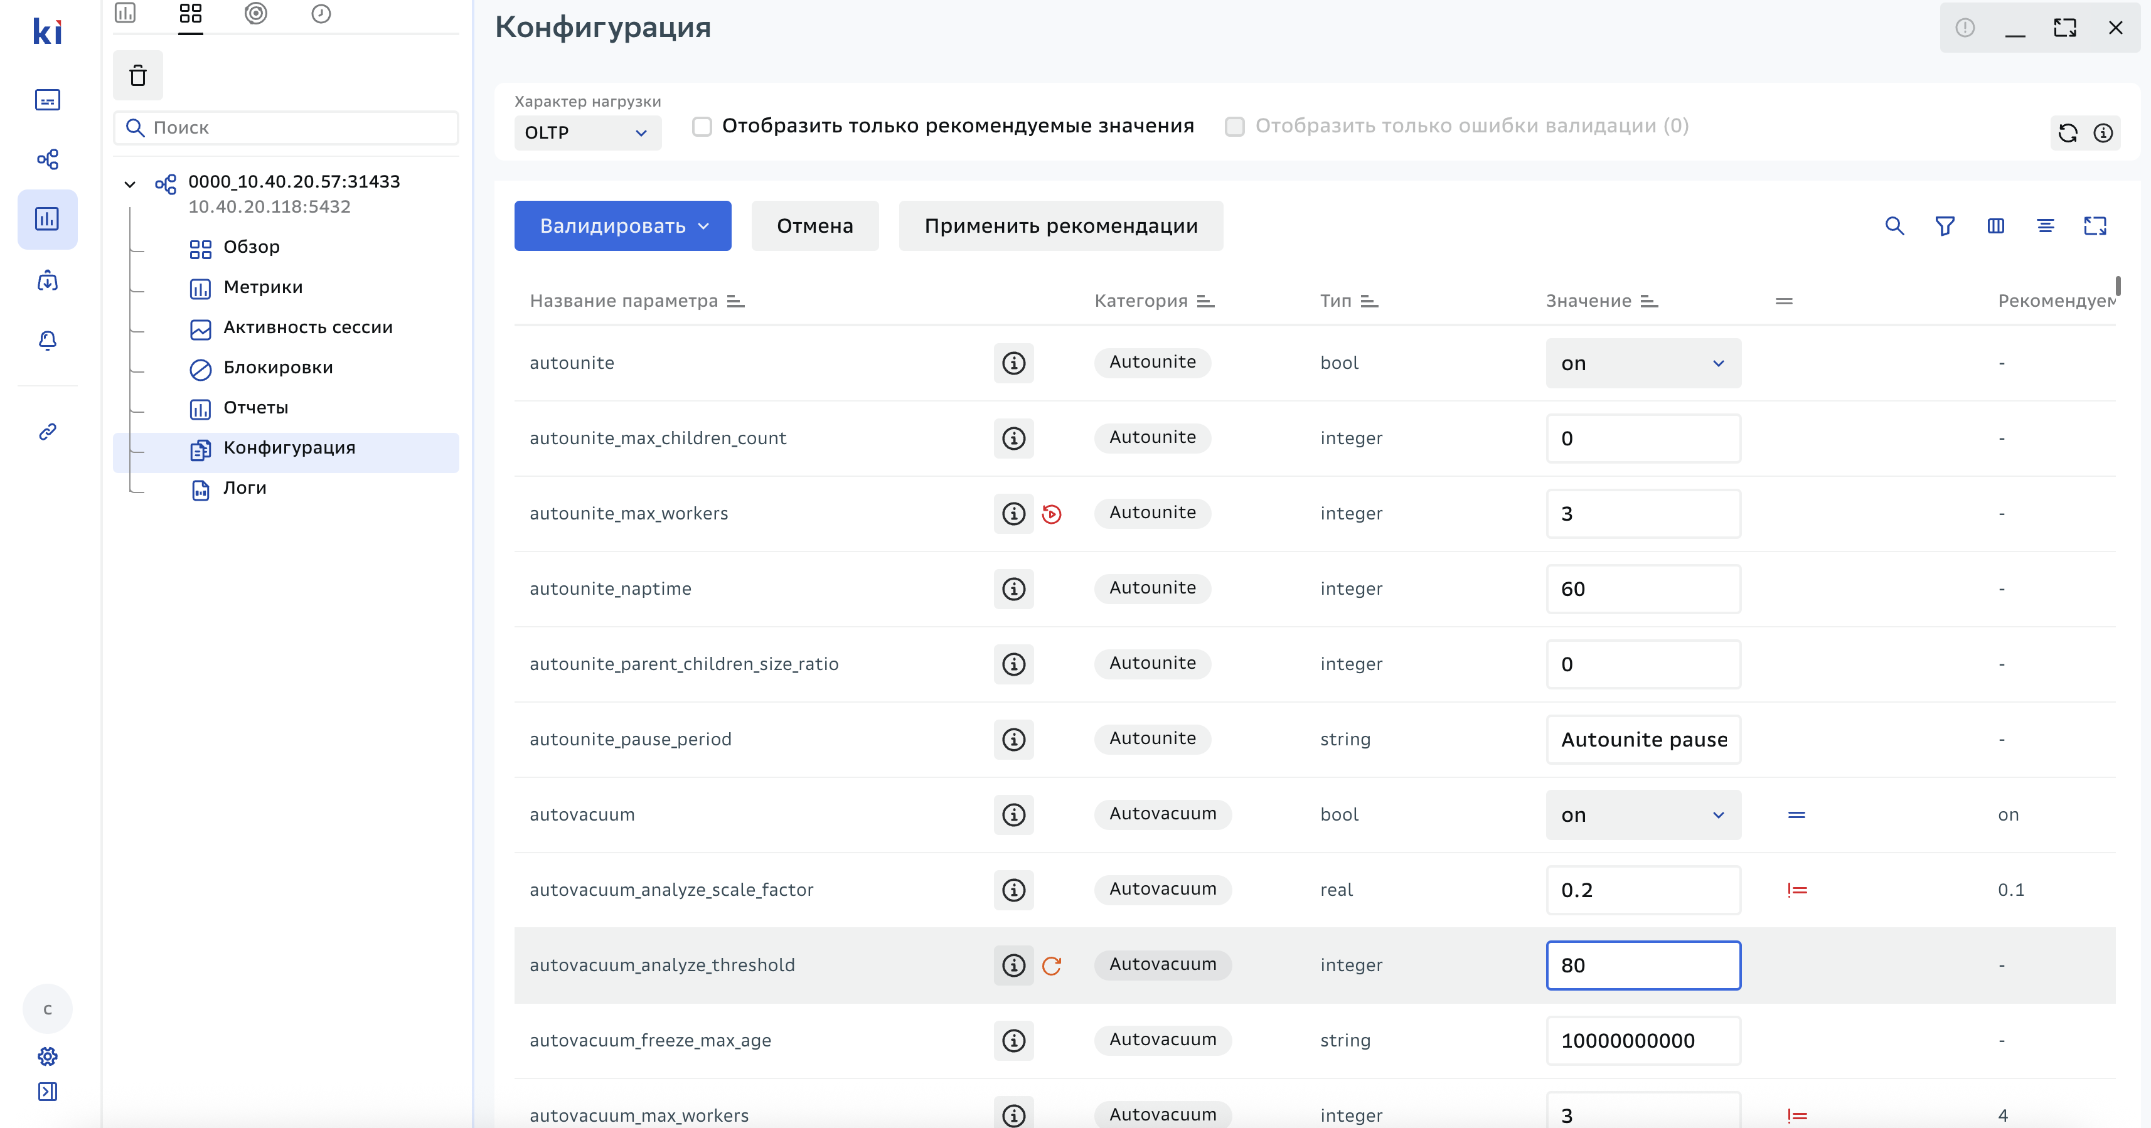Viewport: 2151px width, 1128px height.
Task: Open Активность сессии in the tree
Action: (307, 327)
